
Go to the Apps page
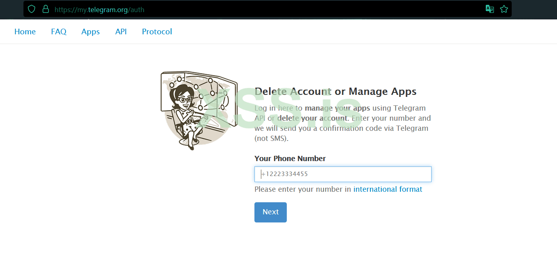[91, 31]
